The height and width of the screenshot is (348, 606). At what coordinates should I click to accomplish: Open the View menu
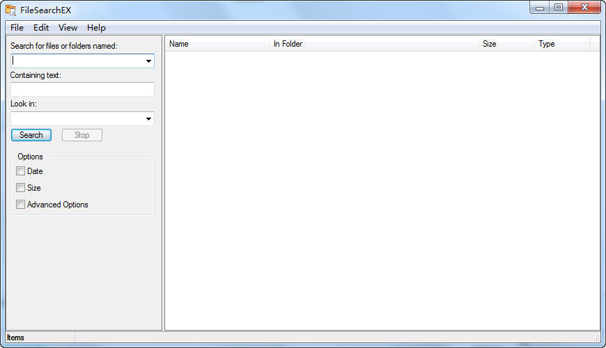click(68, 28)
